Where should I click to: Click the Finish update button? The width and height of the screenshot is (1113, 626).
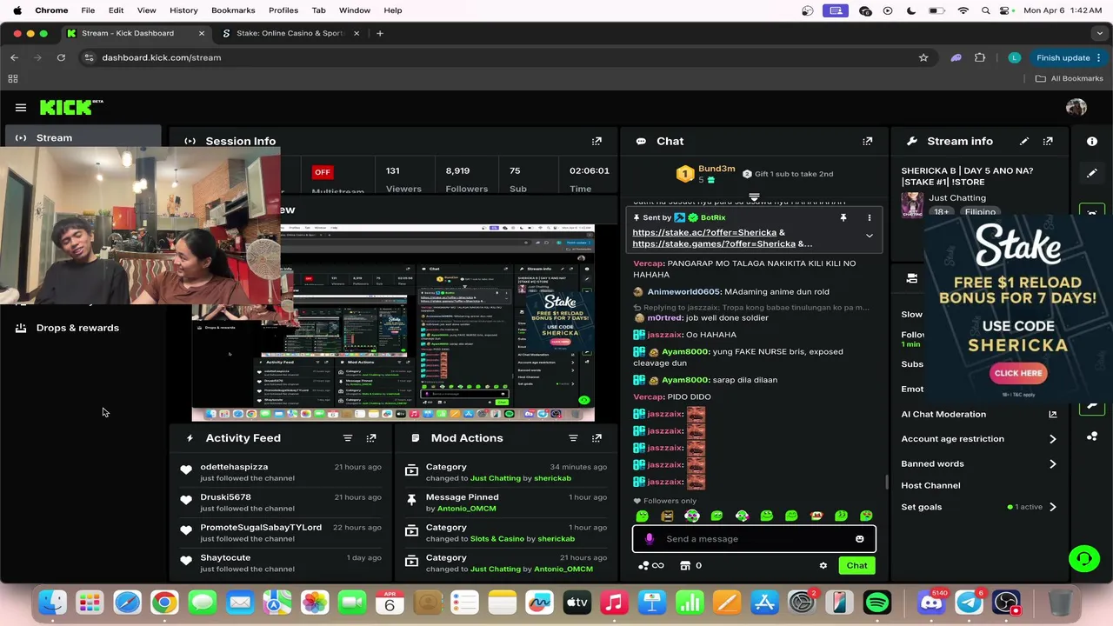pyautogui.click(x=1063, y=57)
